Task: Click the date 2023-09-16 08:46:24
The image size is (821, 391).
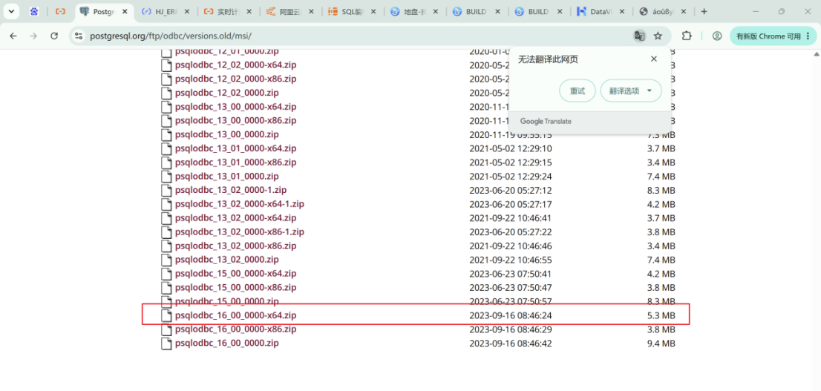Action: click(511, 315)
